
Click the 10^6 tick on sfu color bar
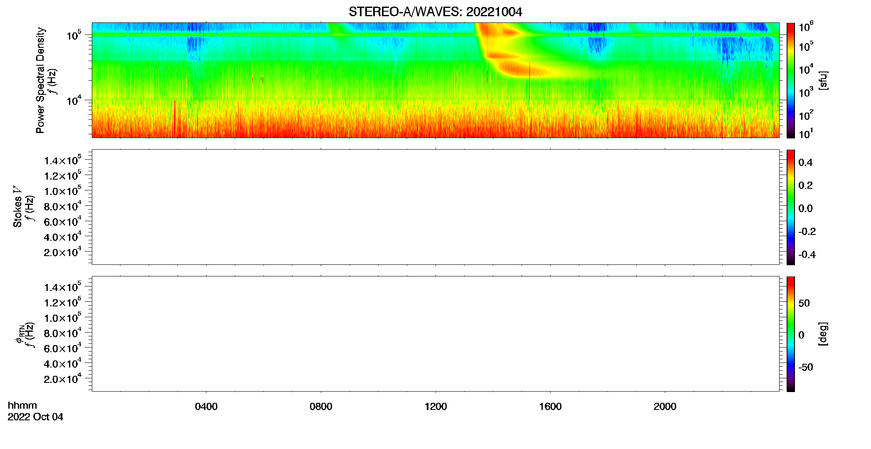806,27
